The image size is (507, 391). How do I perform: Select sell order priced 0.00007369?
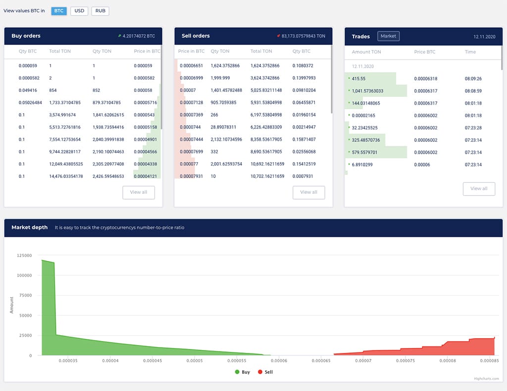coord(253,115)
